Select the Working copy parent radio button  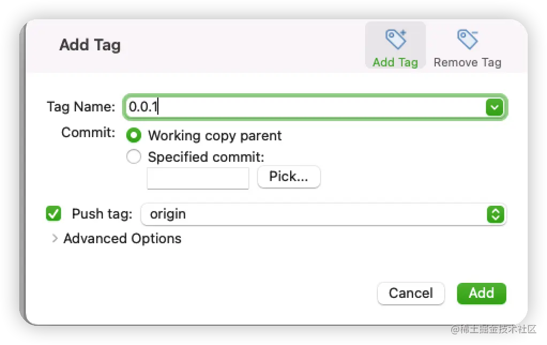click(x=133, y=136)
